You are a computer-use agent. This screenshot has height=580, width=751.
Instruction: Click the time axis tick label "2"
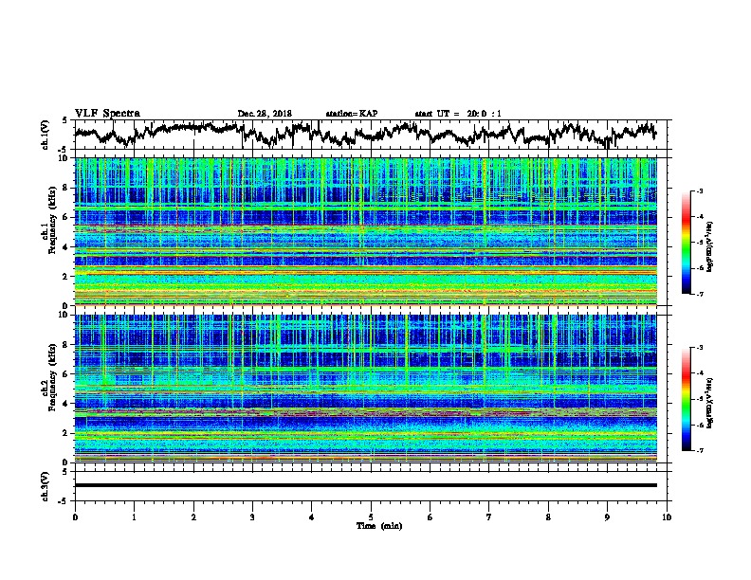click(x=193, y=517)
